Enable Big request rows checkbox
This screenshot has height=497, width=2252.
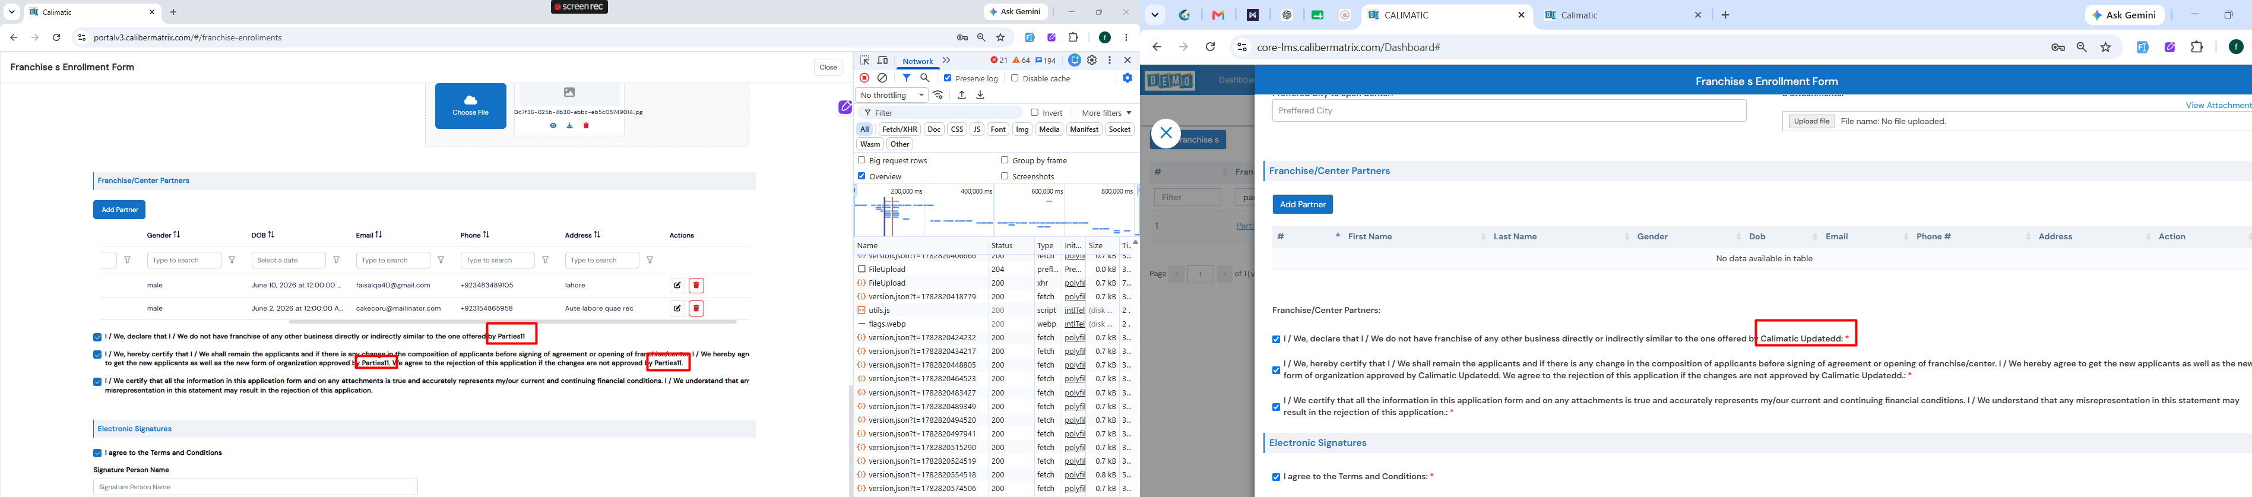[x=861, y=160]
